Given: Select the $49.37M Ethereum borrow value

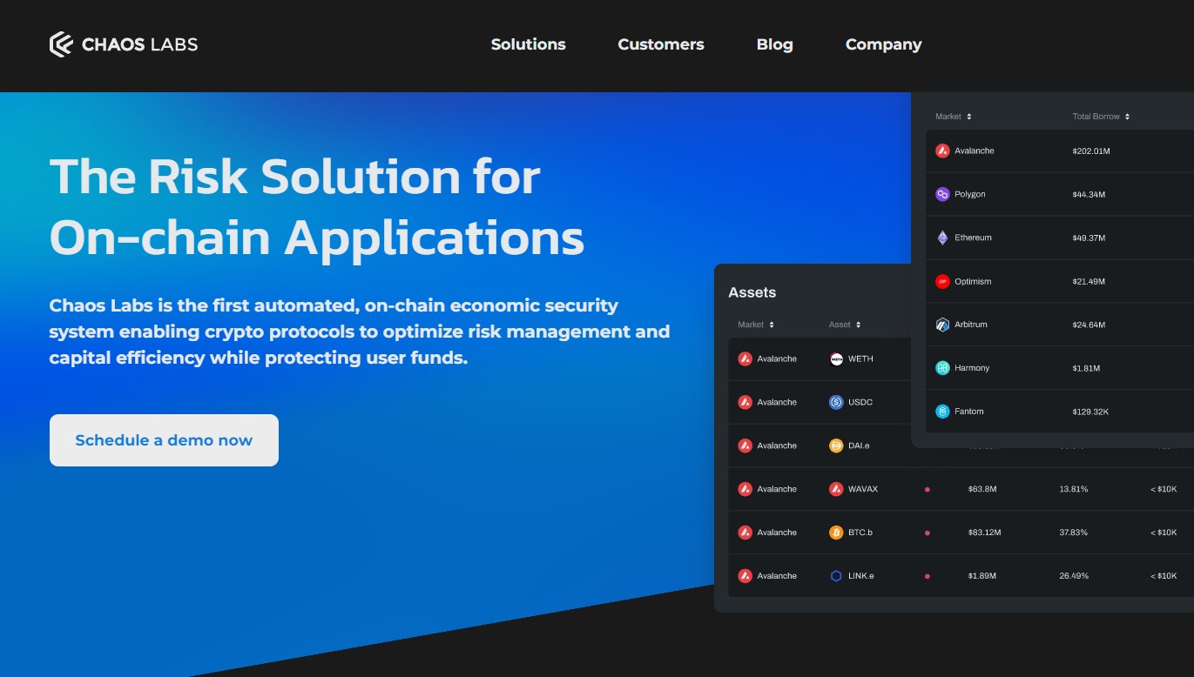Looking at the screenshot, I should (1089, 238).
